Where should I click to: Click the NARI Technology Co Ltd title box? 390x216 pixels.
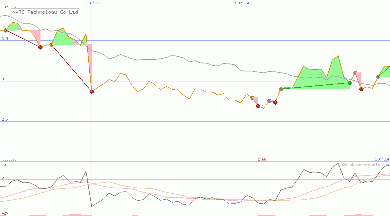point(45,12)
